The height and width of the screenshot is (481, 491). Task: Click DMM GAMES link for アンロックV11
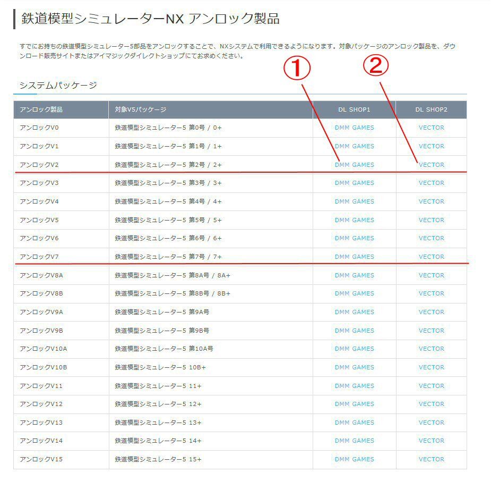pos(355,385)
